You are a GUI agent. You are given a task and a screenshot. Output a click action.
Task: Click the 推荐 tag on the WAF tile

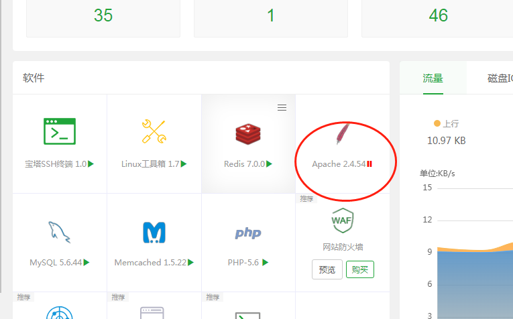coord(306,198)
